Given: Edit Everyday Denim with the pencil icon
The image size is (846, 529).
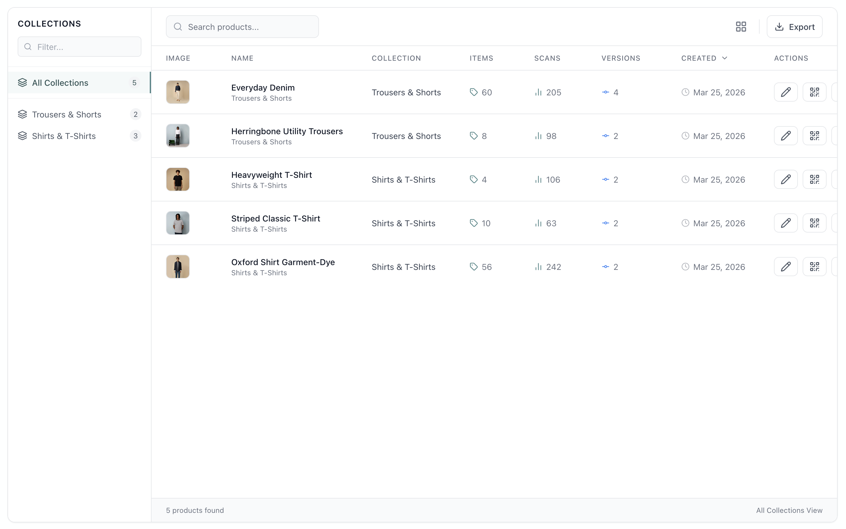Looking at the screenshot, I should click(786, 92).
